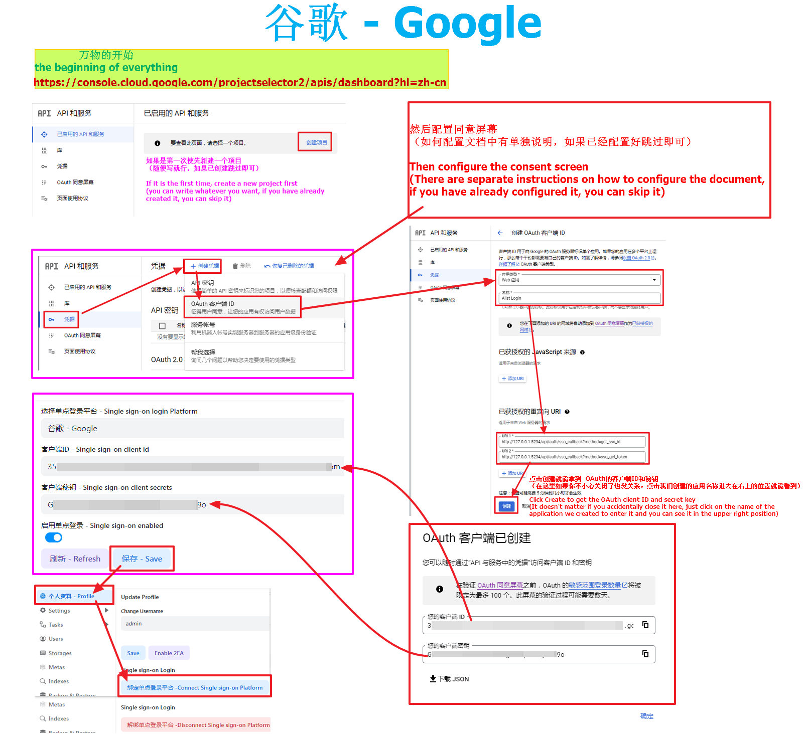Image resolution: width=804 pixels, height=740 pixels.
Task: Click 下载 JSON
Action: coord(449,679)
